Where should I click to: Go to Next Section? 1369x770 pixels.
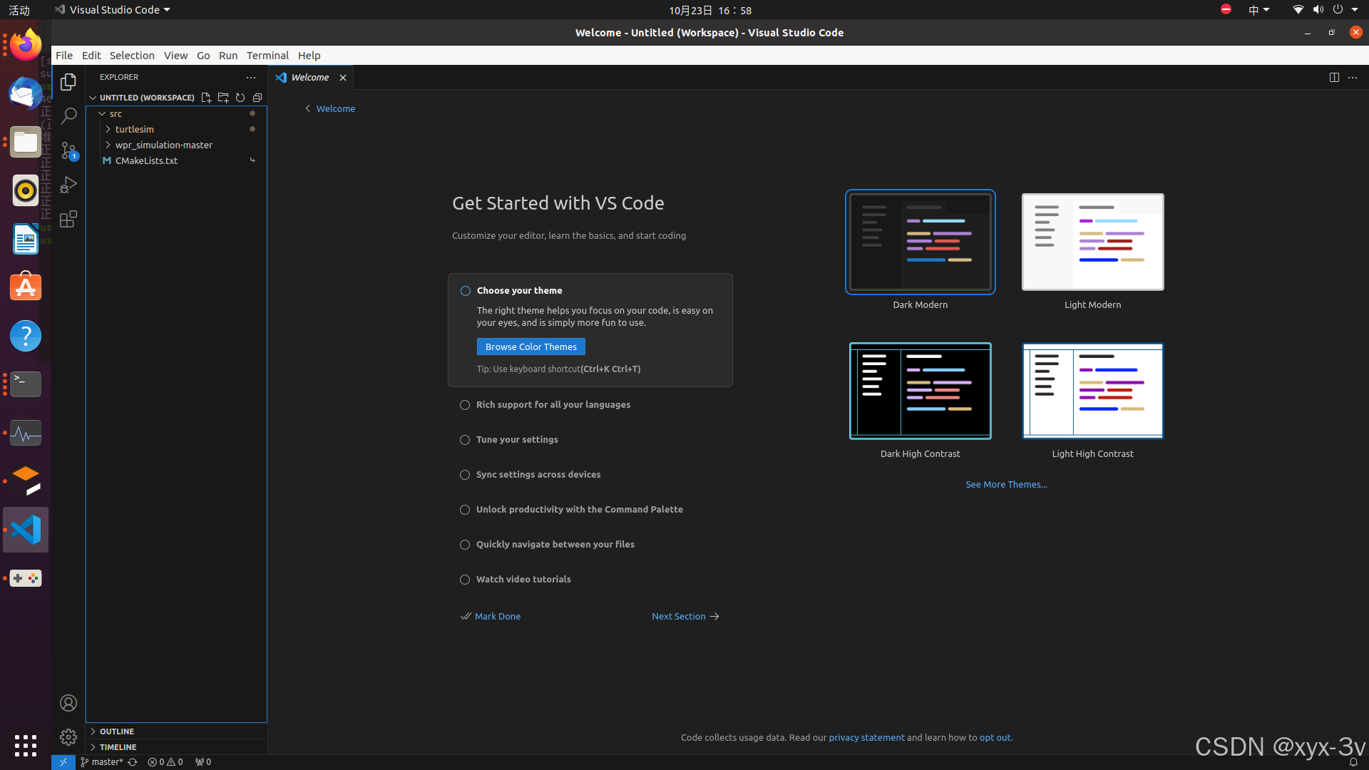tap(686, 616)
